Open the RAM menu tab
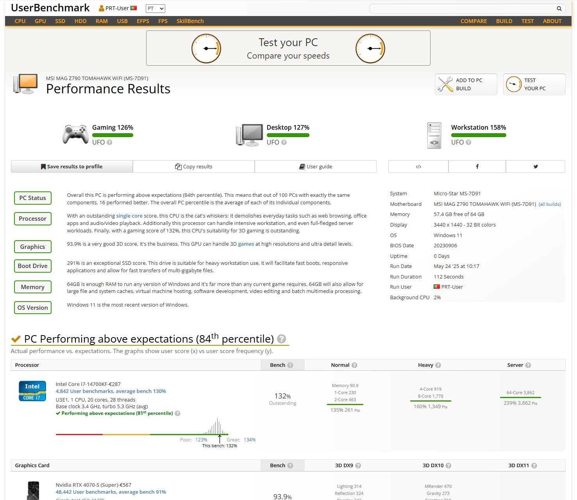 click(102, 21)
